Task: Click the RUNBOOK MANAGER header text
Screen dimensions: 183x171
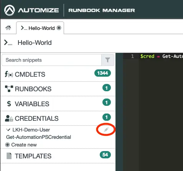Action: coord(102,10)
